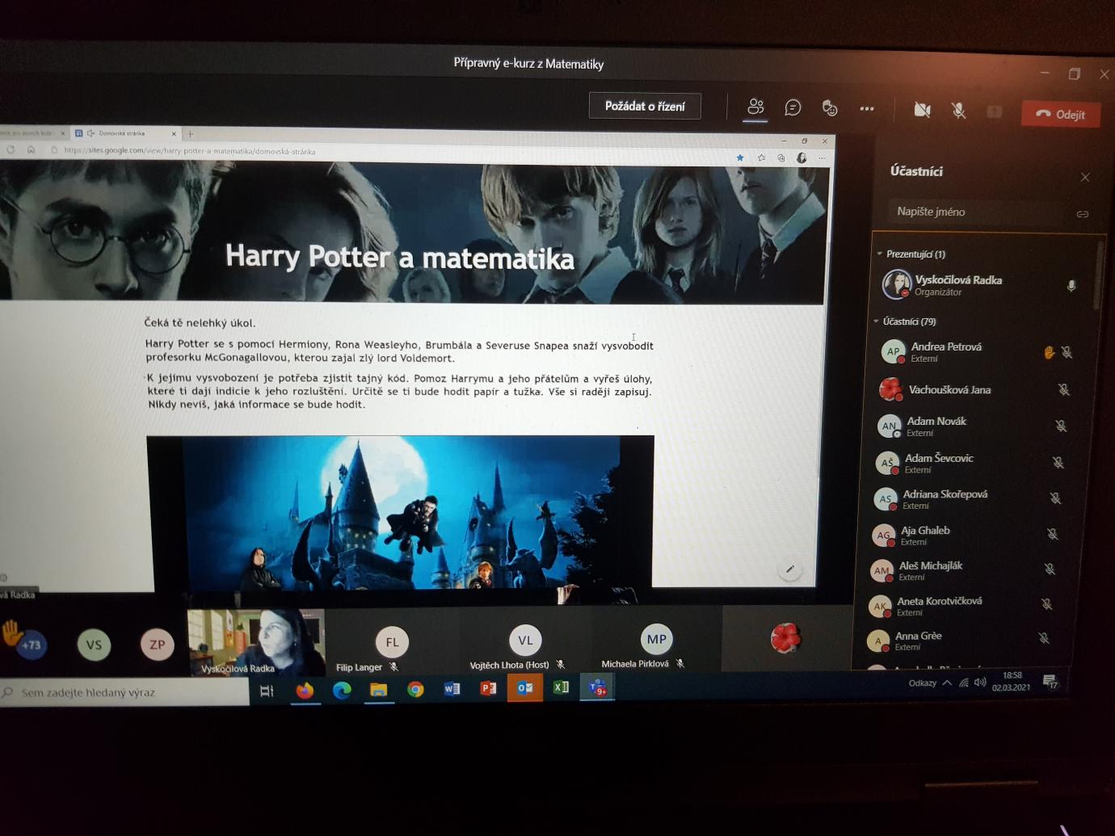The height and width of the screenshot is (836, 1115).
Task: Type in the Napište jméno field
Action: coord(981,212)
